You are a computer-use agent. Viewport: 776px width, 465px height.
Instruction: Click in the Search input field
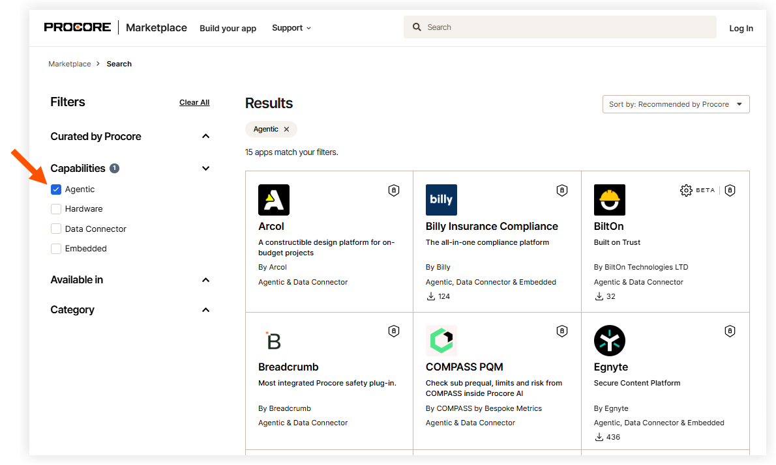pos(560,27)
